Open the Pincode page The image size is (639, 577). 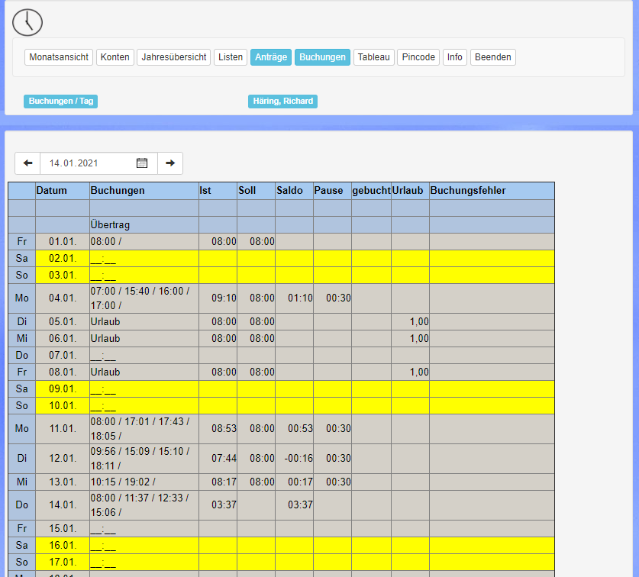(x=418, y=57)
